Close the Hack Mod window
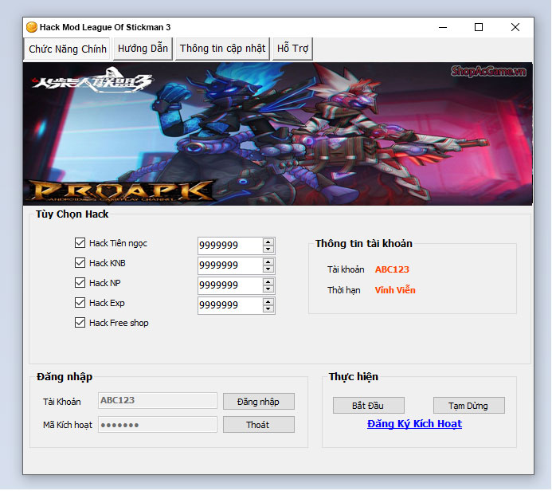Screen dimensions: 552x491 tap(515, 27)
